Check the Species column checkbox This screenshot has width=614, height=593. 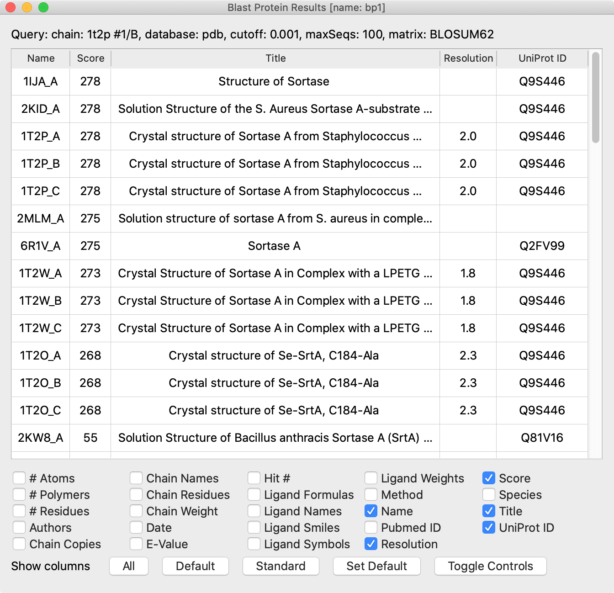pos(489,495)
